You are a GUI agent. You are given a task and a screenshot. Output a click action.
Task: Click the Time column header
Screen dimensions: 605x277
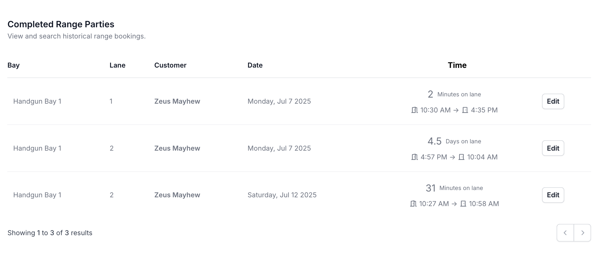point(457,65)
